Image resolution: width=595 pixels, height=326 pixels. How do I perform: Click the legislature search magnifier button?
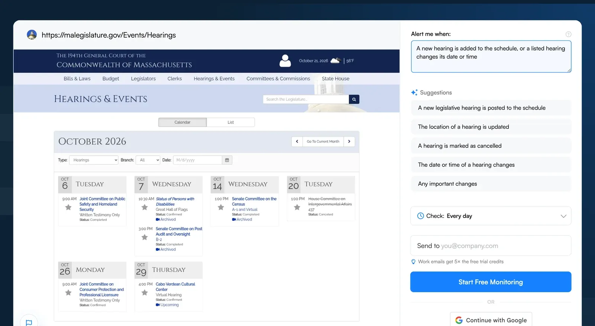(354, 99)
